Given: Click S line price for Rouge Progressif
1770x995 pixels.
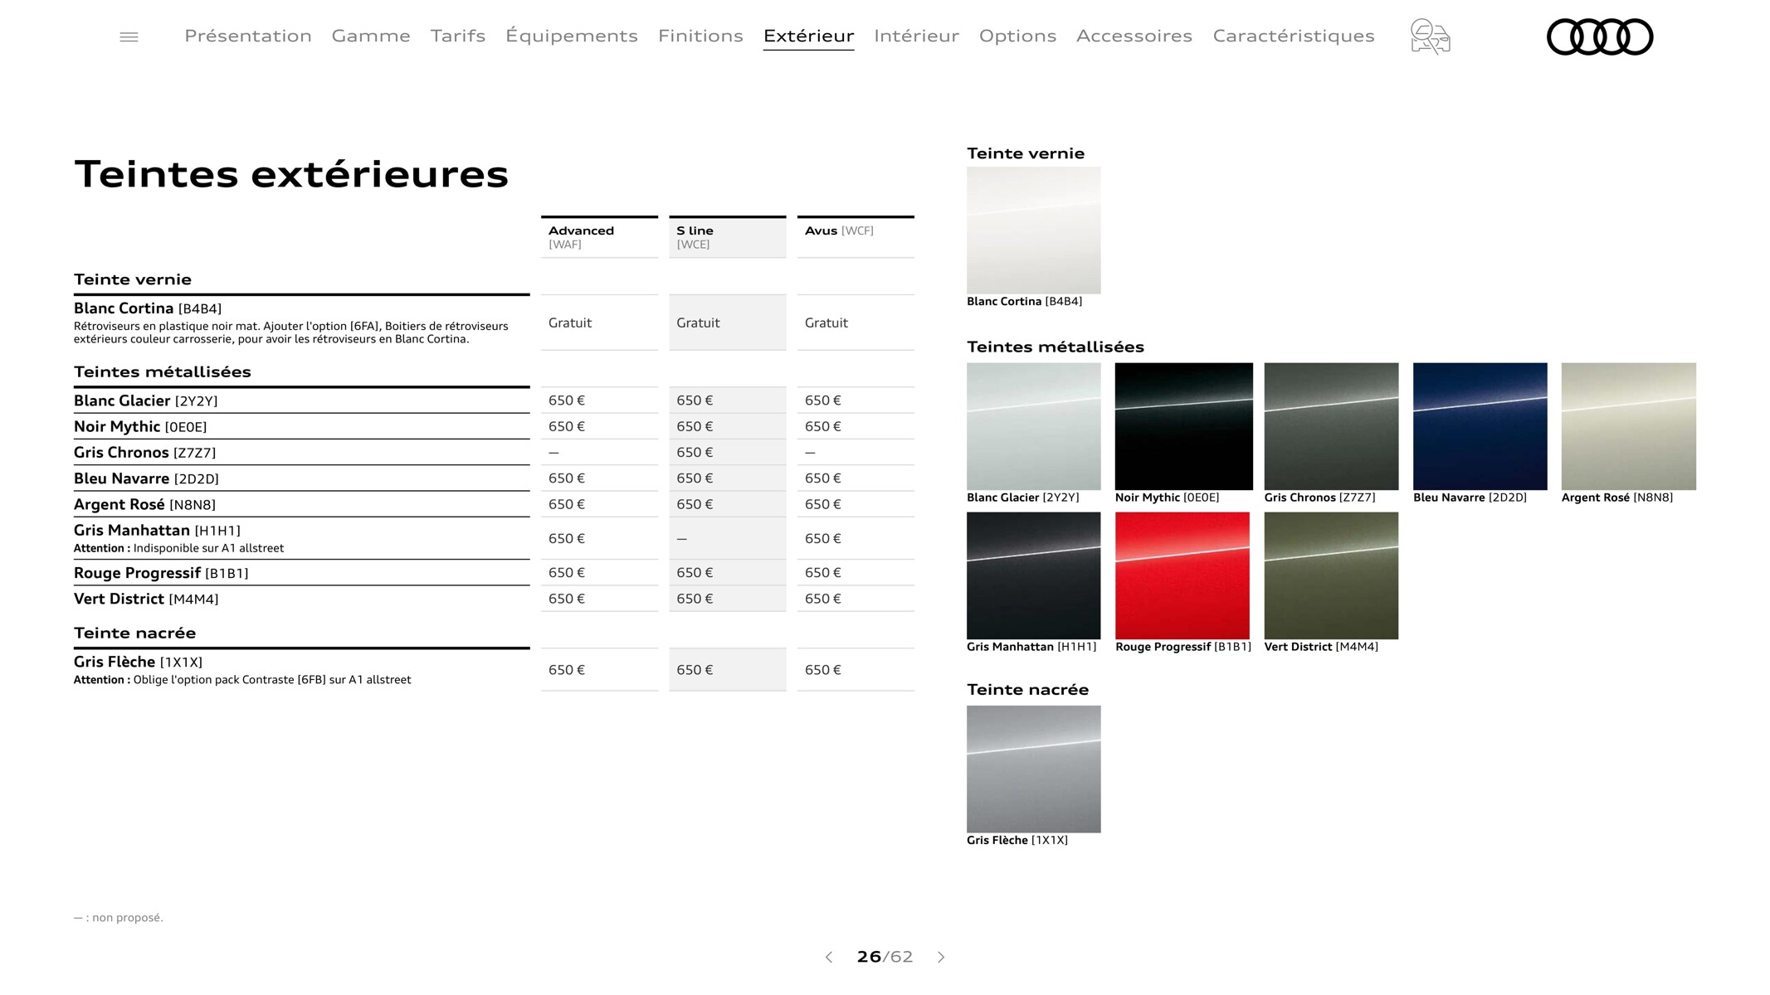Looking at the screenshot, I should coord(695,573).
